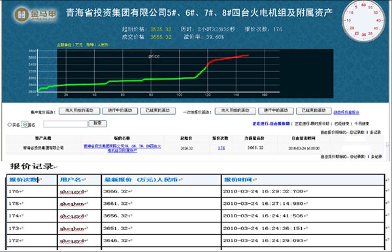Switch to 已经结束 tab

342,123
